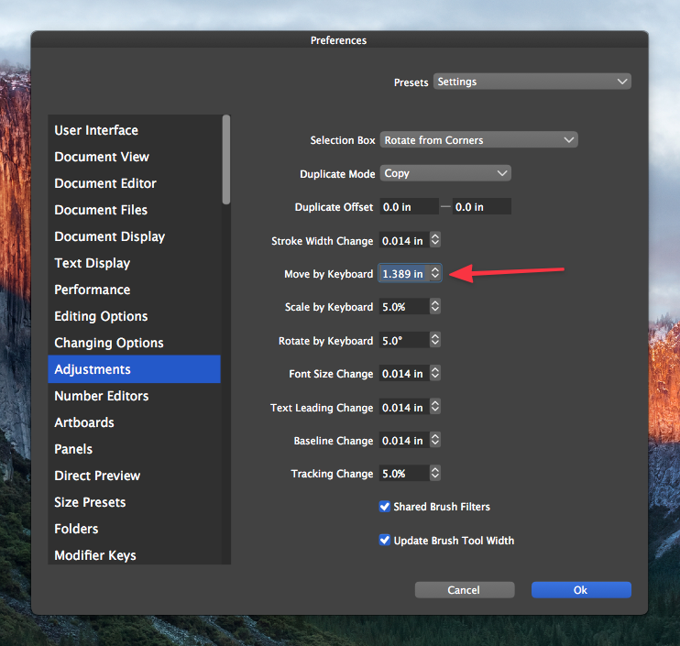The width and height of the screenshot is (680, 646).
Task: Open the Modifier Keys preferences section
Action: point(95,555)
